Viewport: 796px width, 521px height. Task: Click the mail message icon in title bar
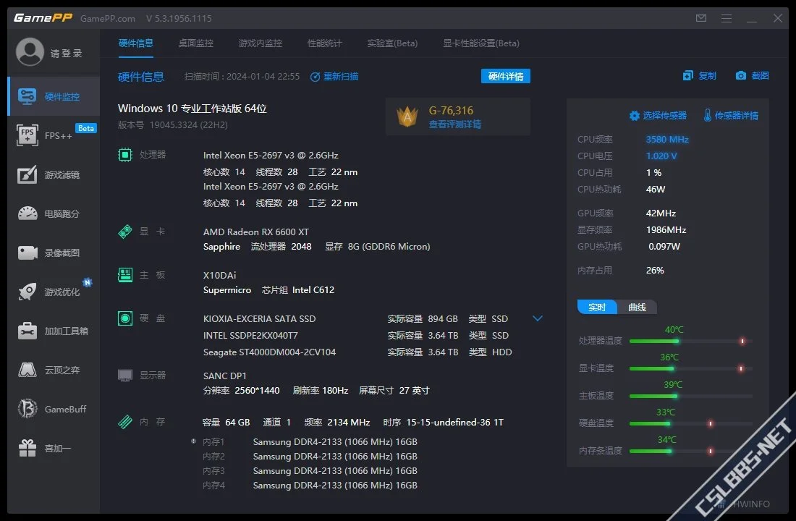(x=701, y=18)
